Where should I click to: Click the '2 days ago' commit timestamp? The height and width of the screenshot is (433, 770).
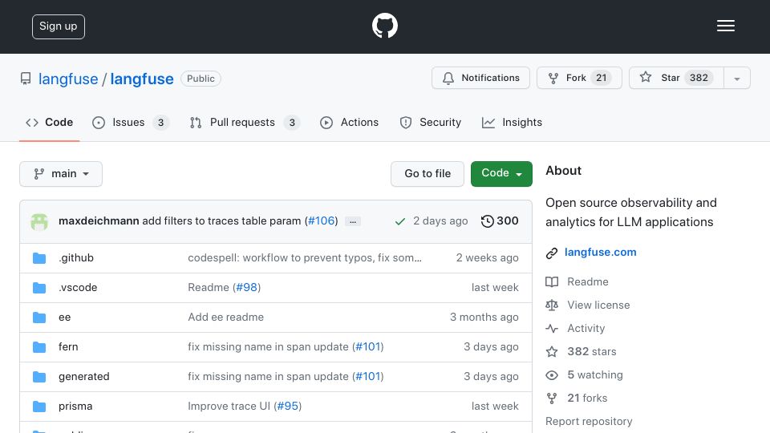coord(440,221)
